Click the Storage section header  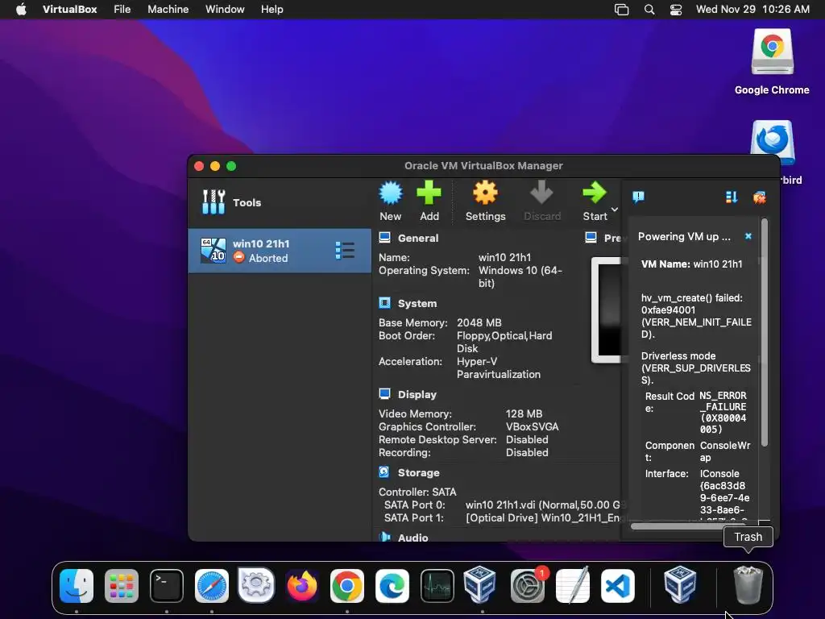(x=418, y=472)
